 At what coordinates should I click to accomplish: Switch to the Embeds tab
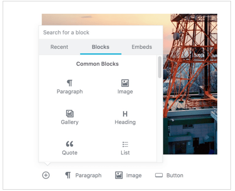[142, 47]
